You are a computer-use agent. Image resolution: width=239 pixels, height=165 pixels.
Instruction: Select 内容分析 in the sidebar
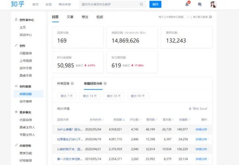tap(28, 94)
